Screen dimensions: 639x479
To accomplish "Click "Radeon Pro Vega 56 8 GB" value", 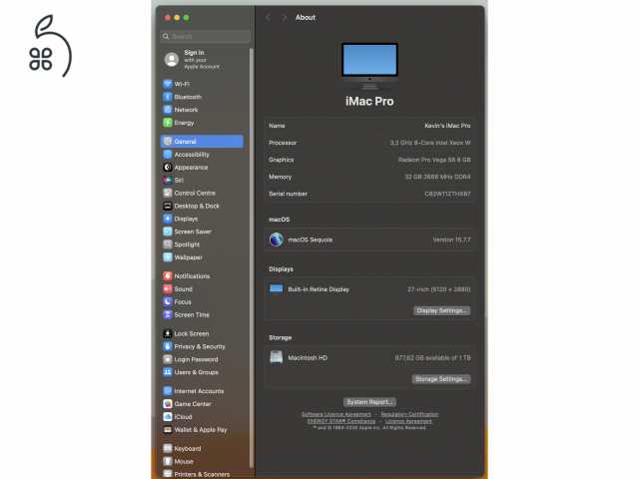I will coord(434,160).
